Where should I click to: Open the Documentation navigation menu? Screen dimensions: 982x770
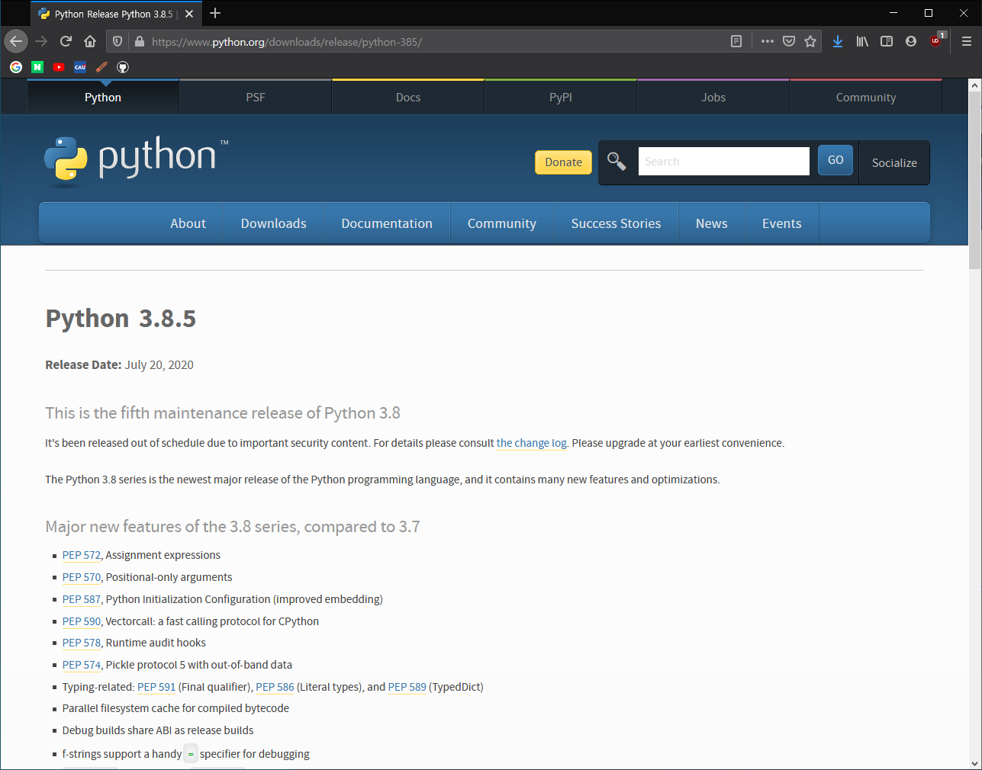(387, 223)
